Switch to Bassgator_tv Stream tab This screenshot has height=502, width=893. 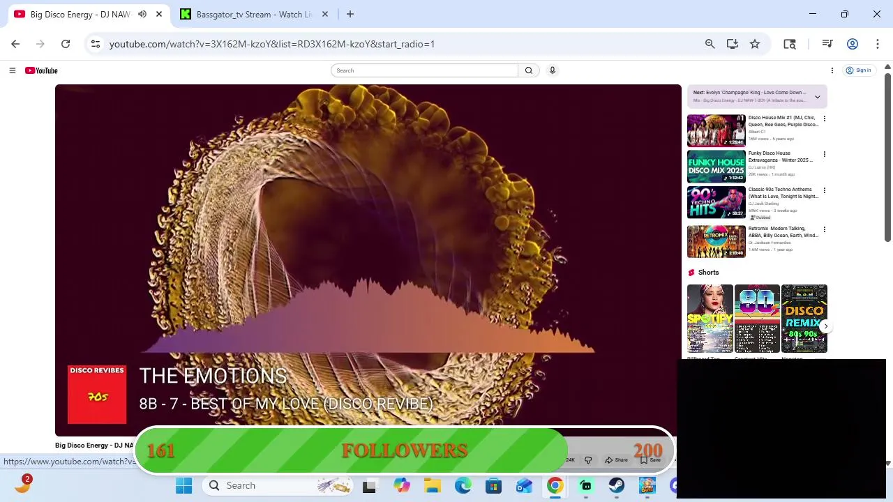254,14
